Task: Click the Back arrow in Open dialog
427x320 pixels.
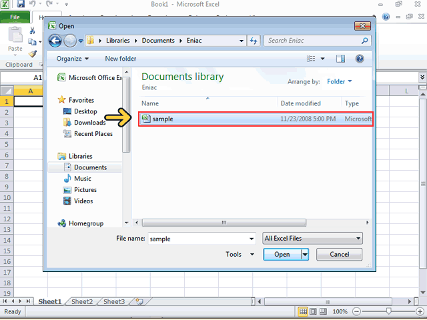Action: pos(55,41)
